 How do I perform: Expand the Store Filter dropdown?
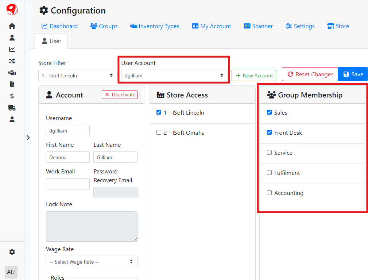[x=77, y=76]
